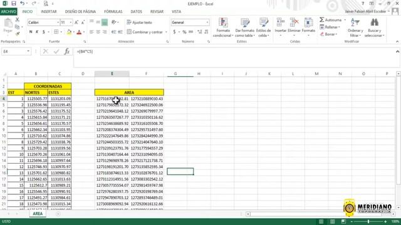This screenshot has height=225, width=401.
Task: Open the Borrar clear menu
Action: point(328,34)
